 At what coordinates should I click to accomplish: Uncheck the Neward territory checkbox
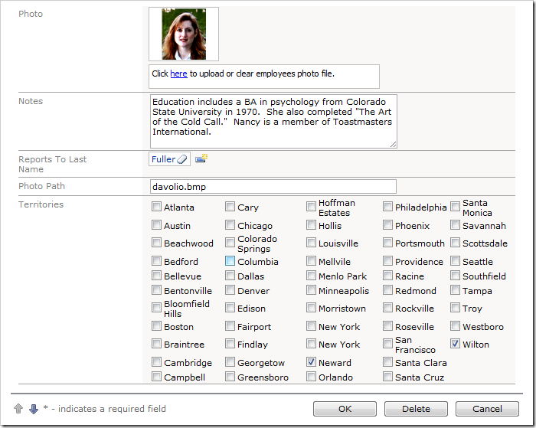(x=312, y=362)
